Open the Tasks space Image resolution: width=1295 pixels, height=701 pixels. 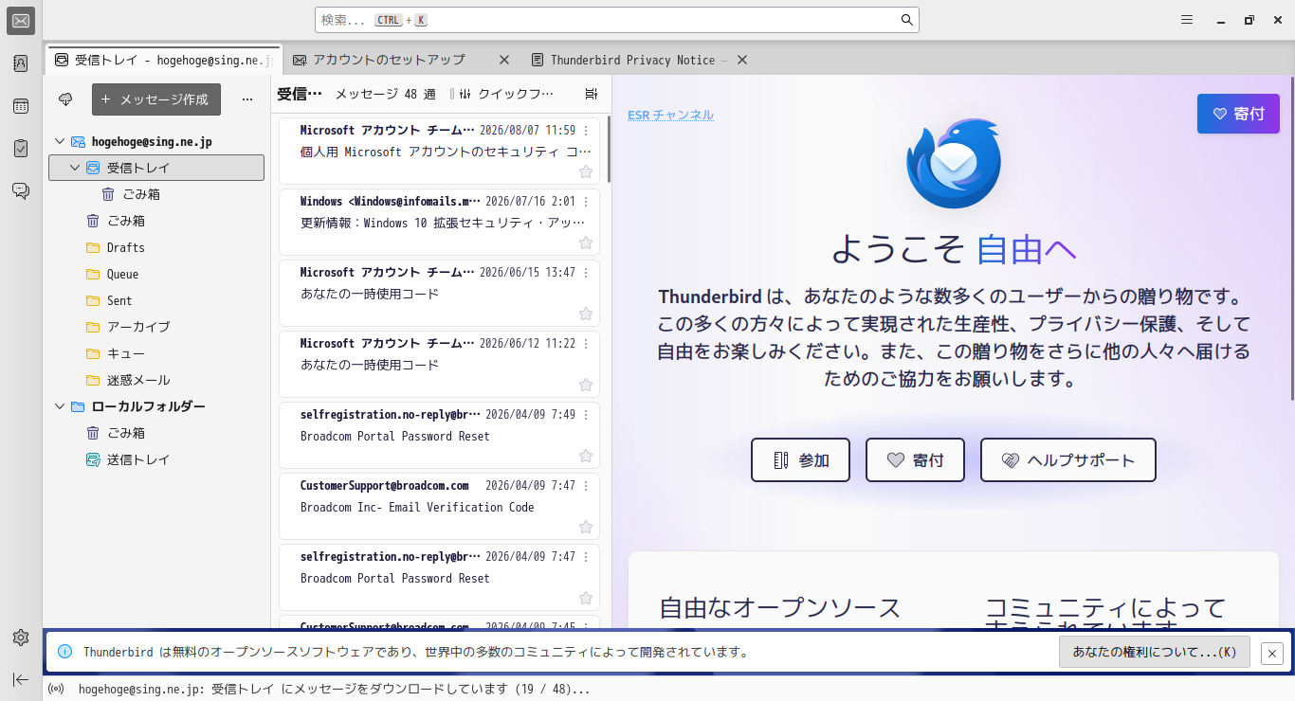21,149
